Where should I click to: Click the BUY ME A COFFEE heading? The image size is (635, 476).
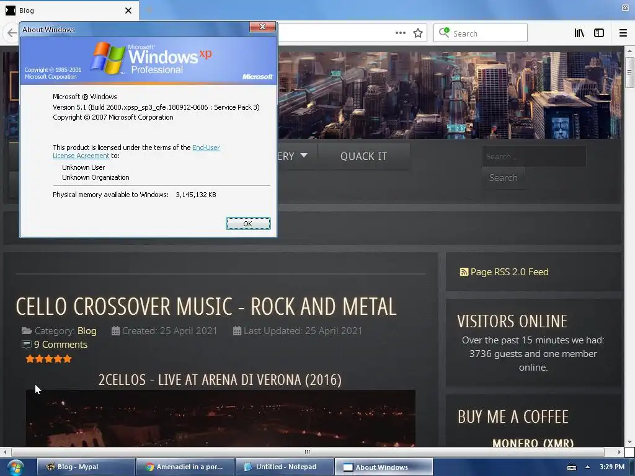(513, 417)
